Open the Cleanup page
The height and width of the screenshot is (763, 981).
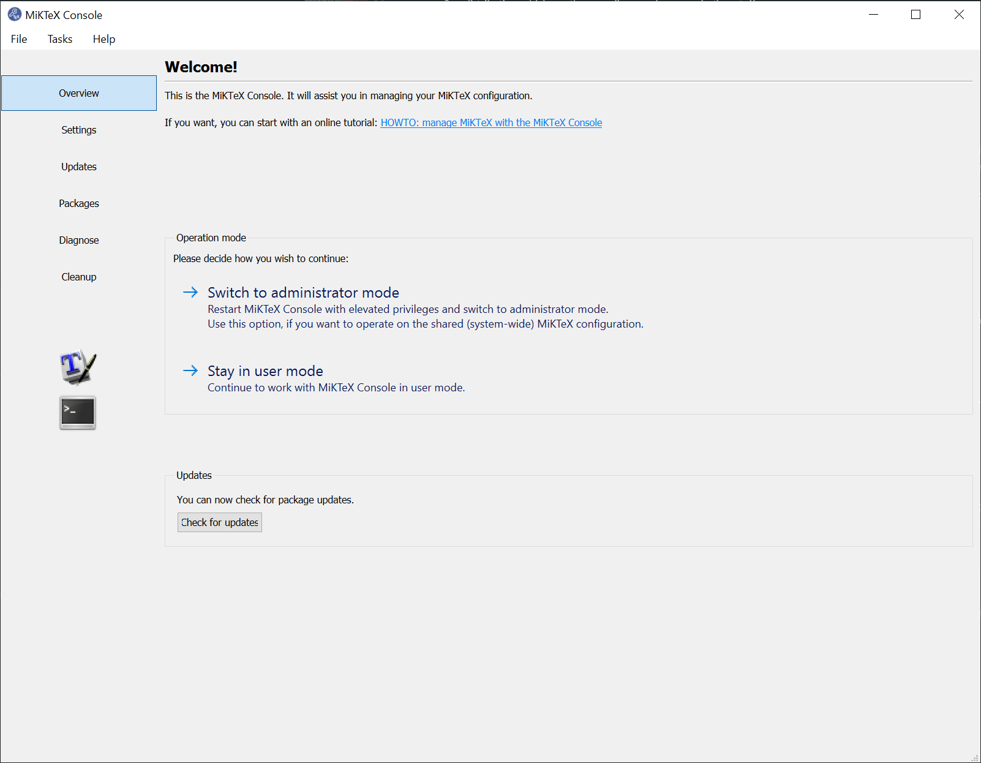(x=79, y=277)
